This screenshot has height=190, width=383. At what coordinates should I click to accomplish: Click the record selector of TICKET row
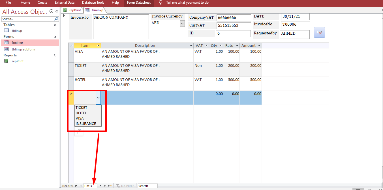71,69
